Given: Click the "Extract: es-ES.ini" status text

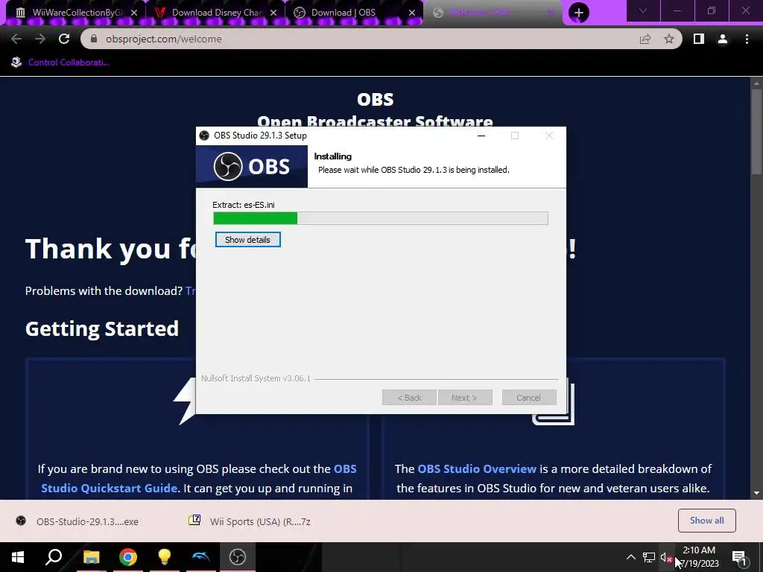Looking at the screenshot, I should (244, 205).
